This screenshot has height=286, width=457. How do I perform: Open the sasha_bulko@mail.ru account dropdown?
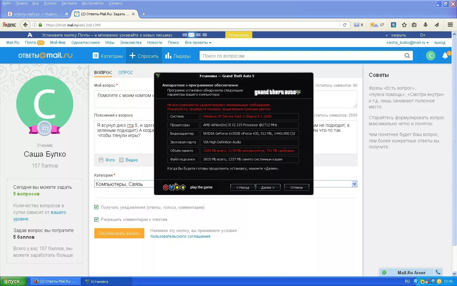[x=407, y=43]
